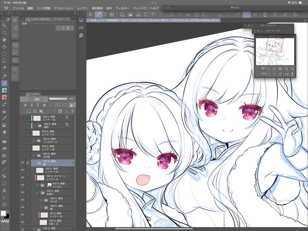Expand the ペン入れ folder

tap(37, 185)
